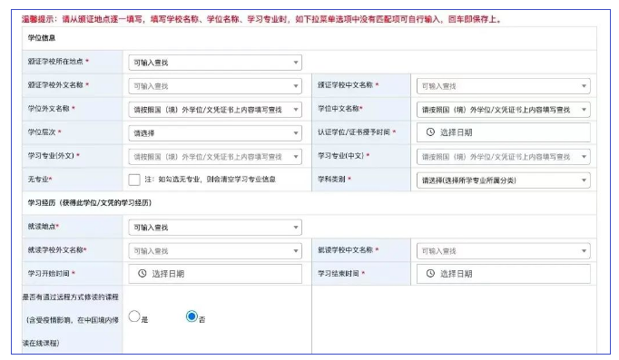619x360 pixels.
Task: Open the 颁证学校外文名称 dropdown
Action: (x=215, y=86)
